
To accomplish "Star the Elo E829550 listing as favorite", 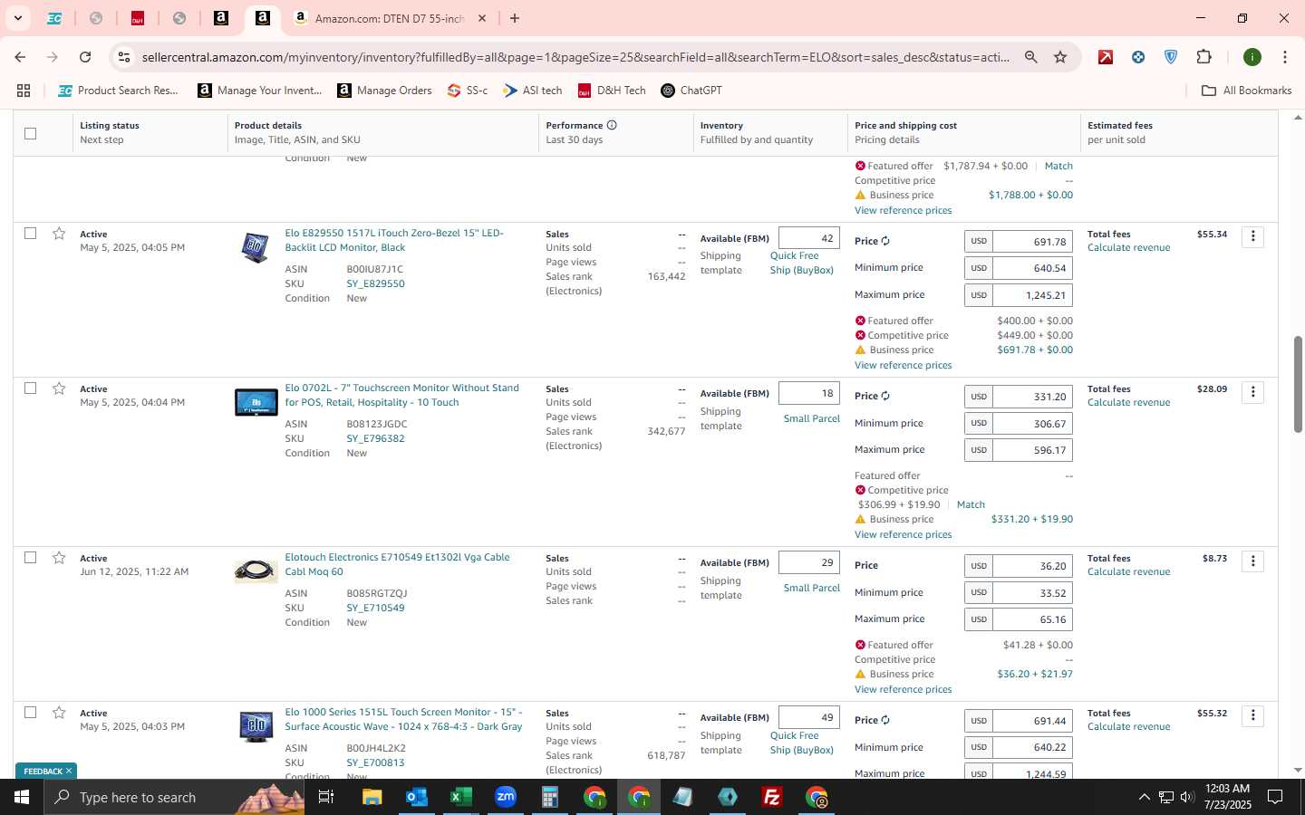I will (59, 234).
